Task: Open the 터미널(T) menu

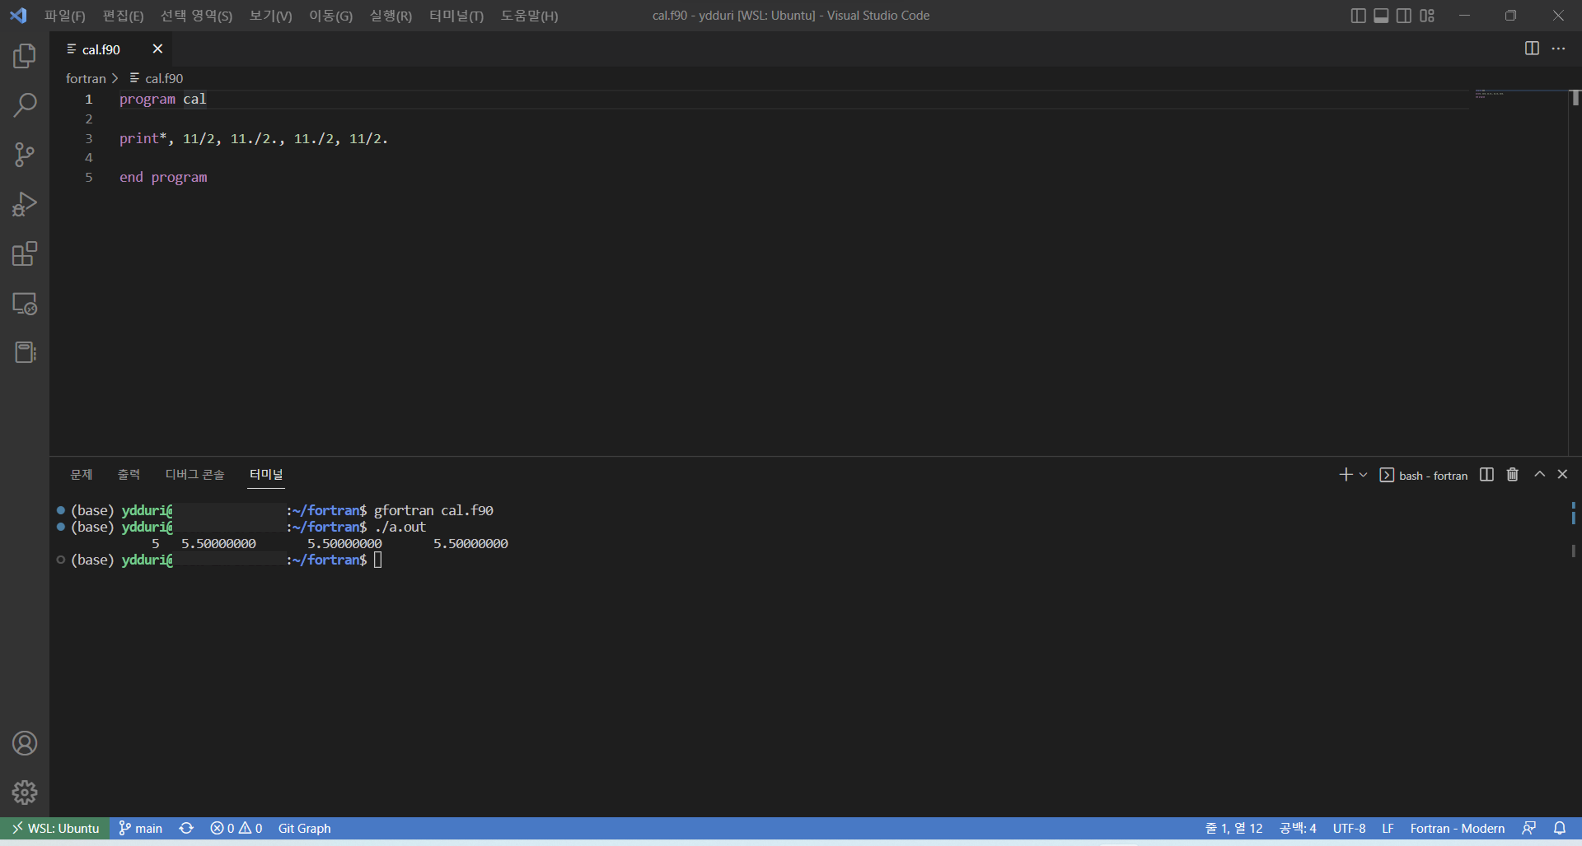Action: [x=456, y=15]
